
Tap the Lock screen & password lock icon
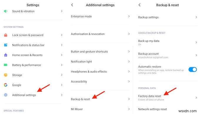click(6, 35)
